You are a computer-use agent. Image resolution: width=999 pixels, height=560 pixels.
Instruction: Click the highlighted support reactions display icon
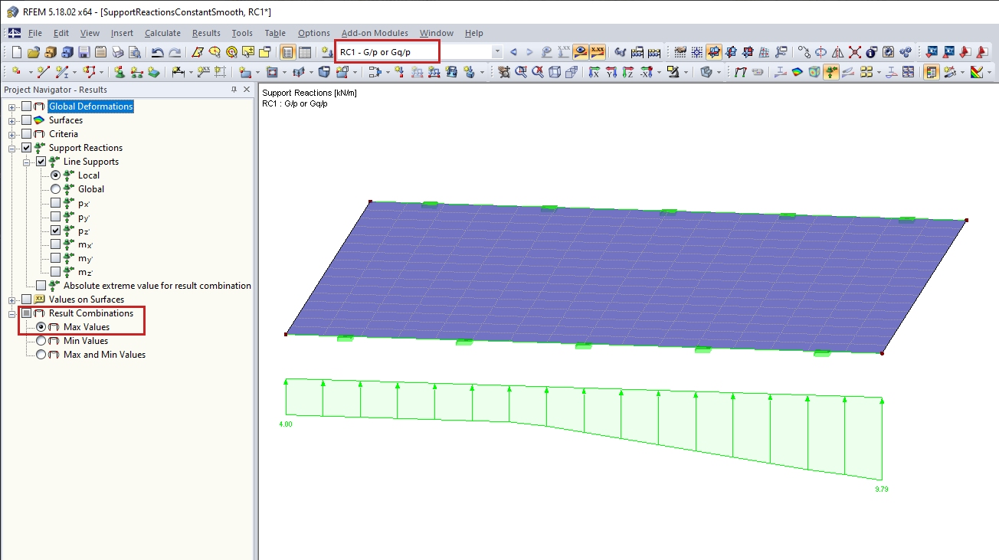(831, 72)
